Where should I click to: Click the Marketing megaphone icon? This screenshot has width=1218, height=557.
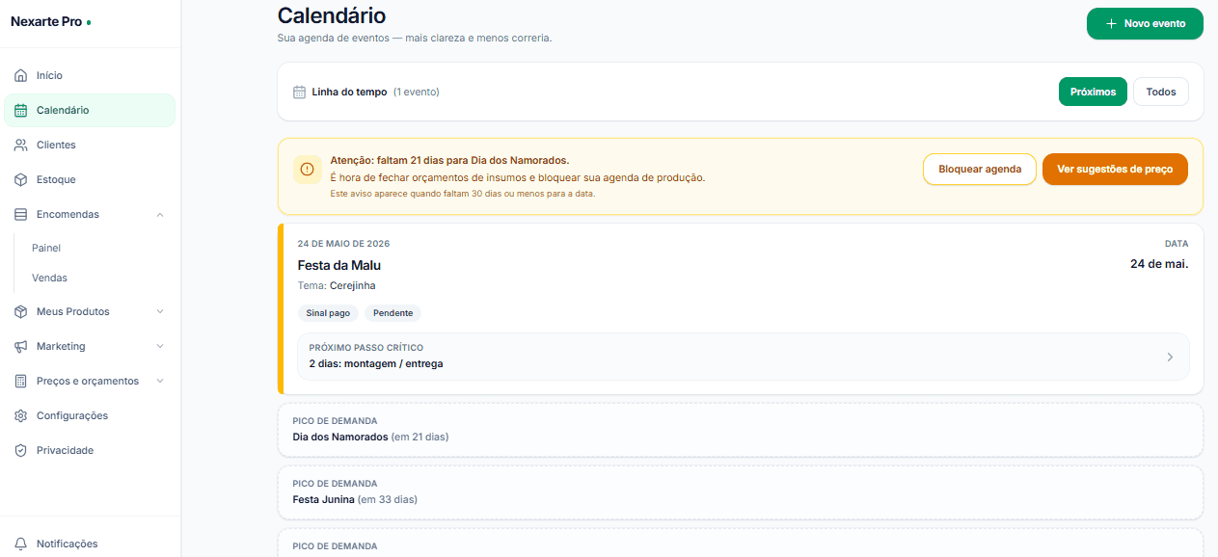click(x=20, y=346)
